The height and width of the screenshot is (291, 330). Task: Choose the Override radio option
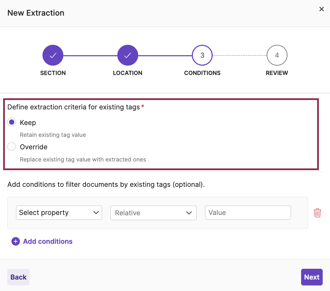[x=11, y=147]
